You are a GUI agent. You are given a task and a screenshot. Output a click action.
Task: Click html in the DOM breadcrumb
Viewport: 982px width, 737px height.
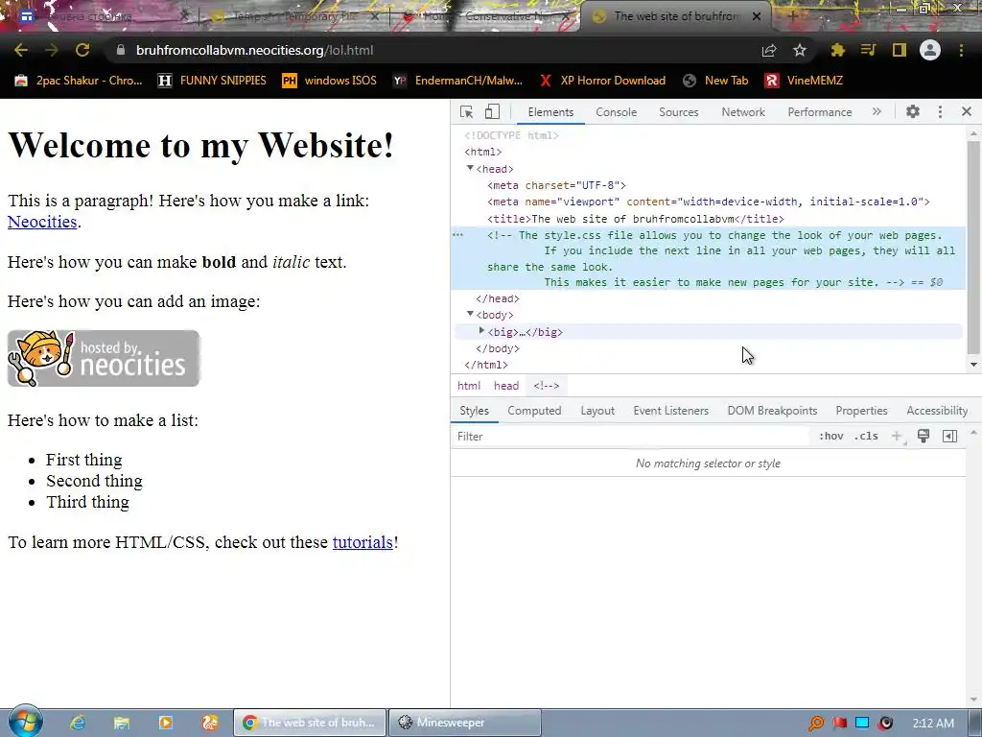(469, 386)
